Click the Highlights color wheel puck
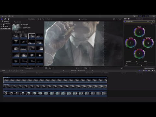156x117 pixels. [x=148, y=43]
